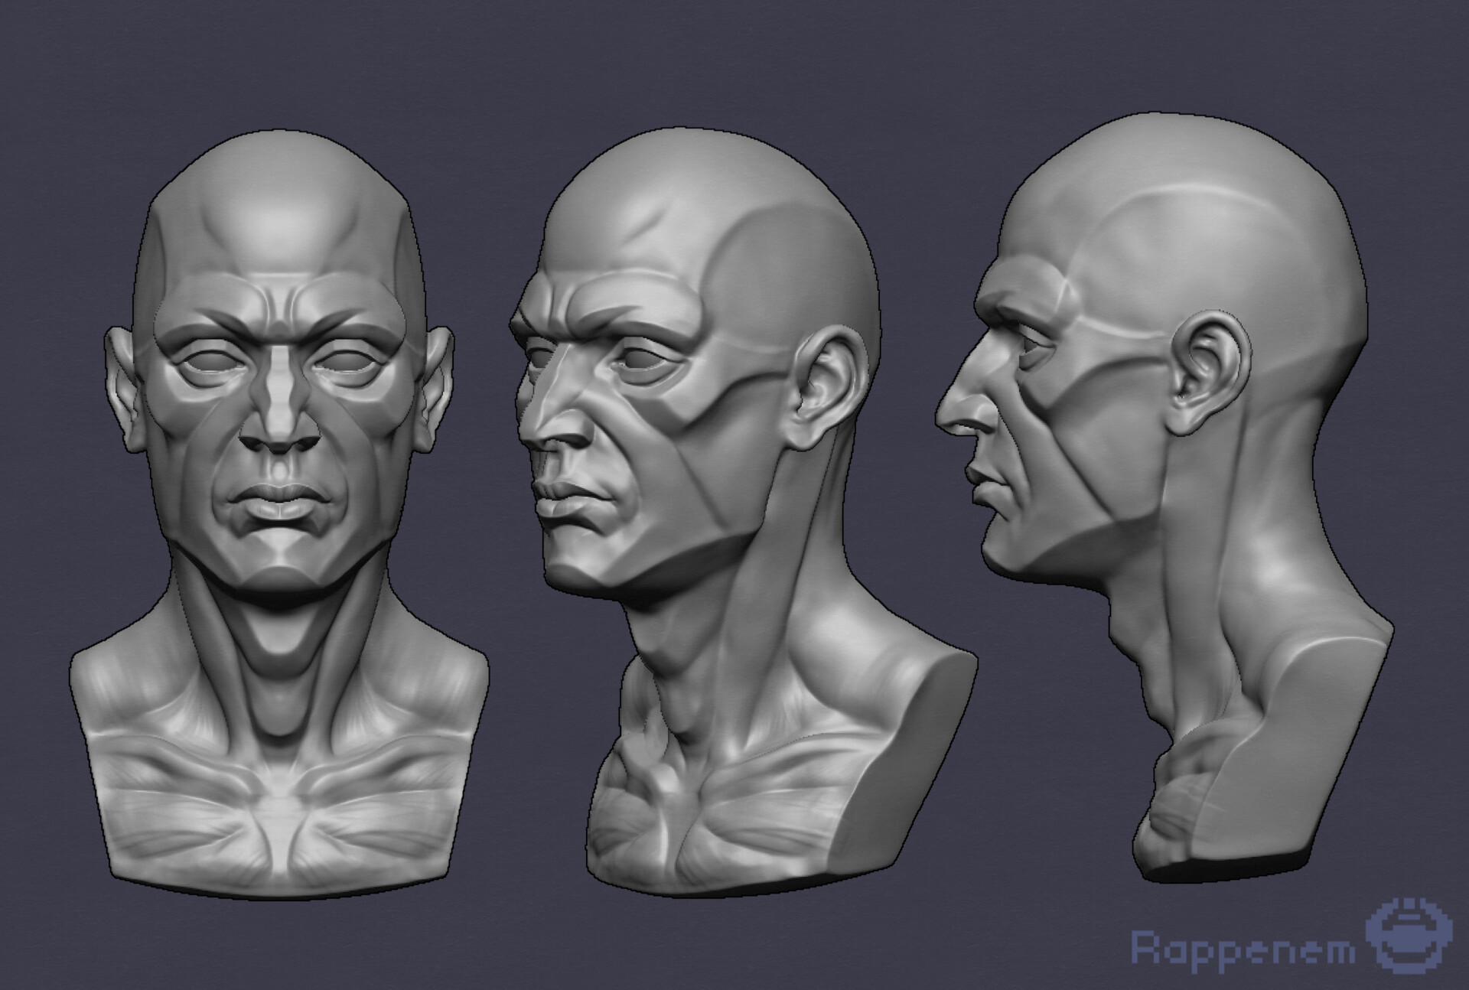Click the lips of the front-view bust
The height and width of the screenshot is (990, 1469).
(x=278, y=502)
